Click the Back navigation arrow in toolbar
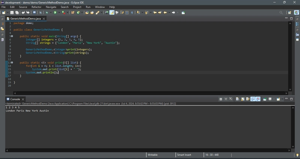 click(x=165, y=13)
